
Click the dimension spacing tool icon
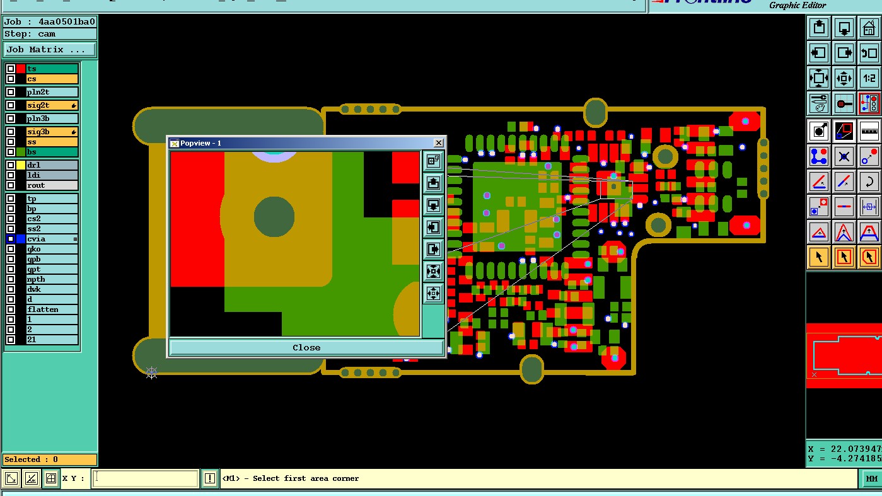pyautogui.click(x=869, y=207)
